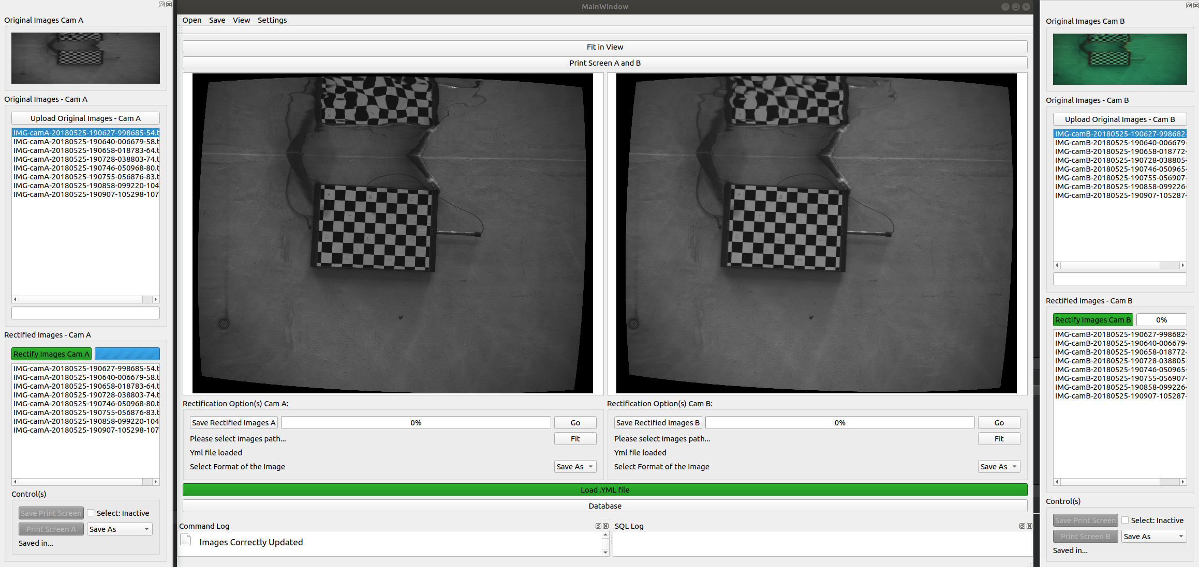Viewport: 1199px width, 567px height.
Task: Open the Save As dropdown for Cam B format
Action: [x=999, y=466]
